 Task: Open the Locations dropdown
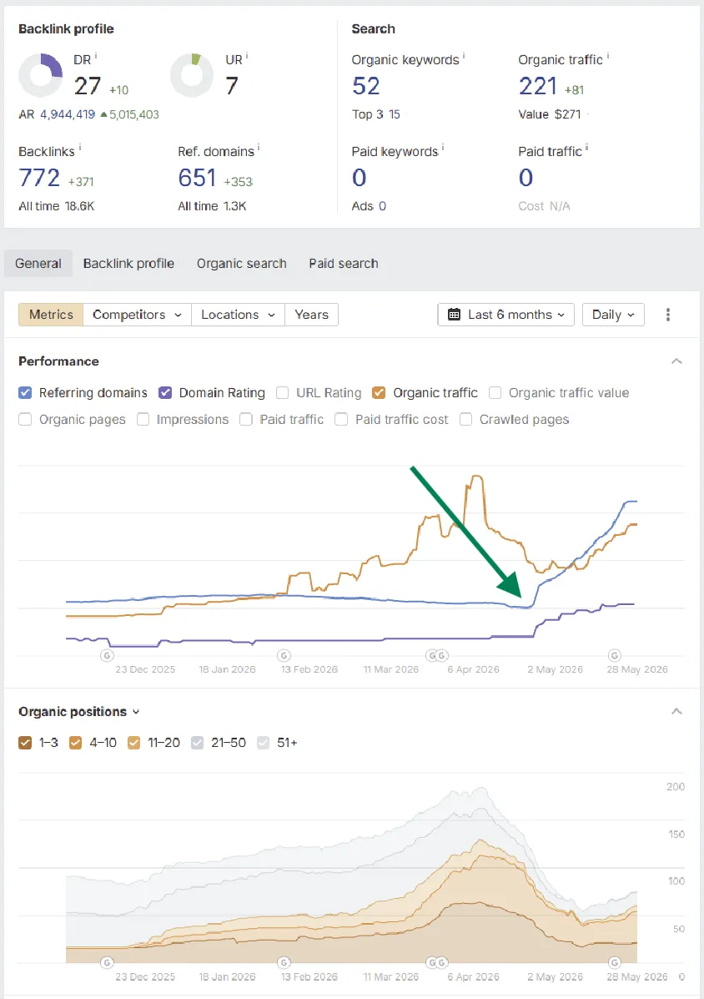click(238, 315)
